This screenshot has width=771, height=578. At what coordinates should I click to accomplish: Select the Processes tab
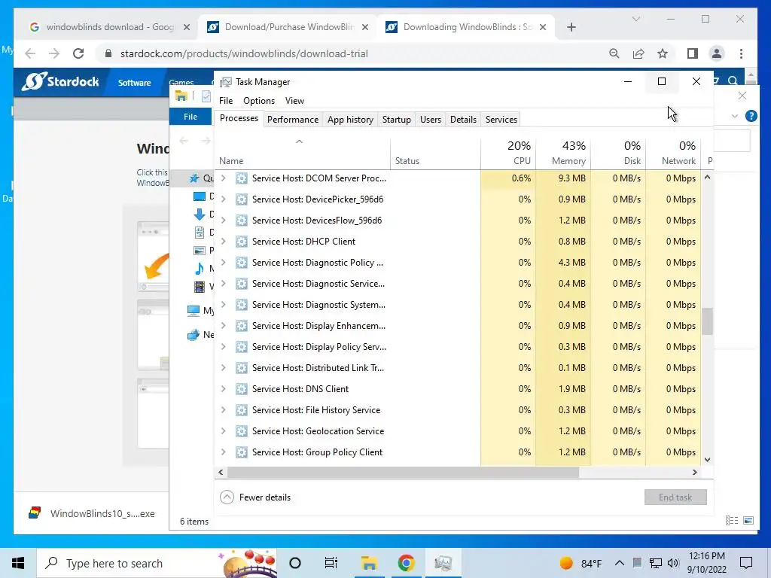pos(239,118)
